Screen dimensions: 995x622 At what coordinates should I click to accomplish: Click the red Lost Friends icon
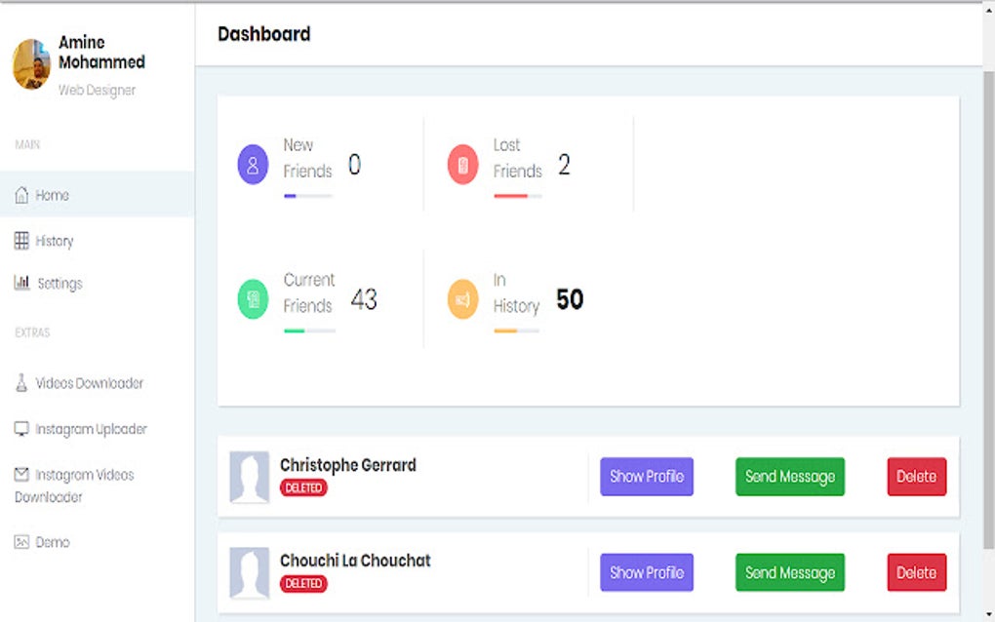(462, 164)
